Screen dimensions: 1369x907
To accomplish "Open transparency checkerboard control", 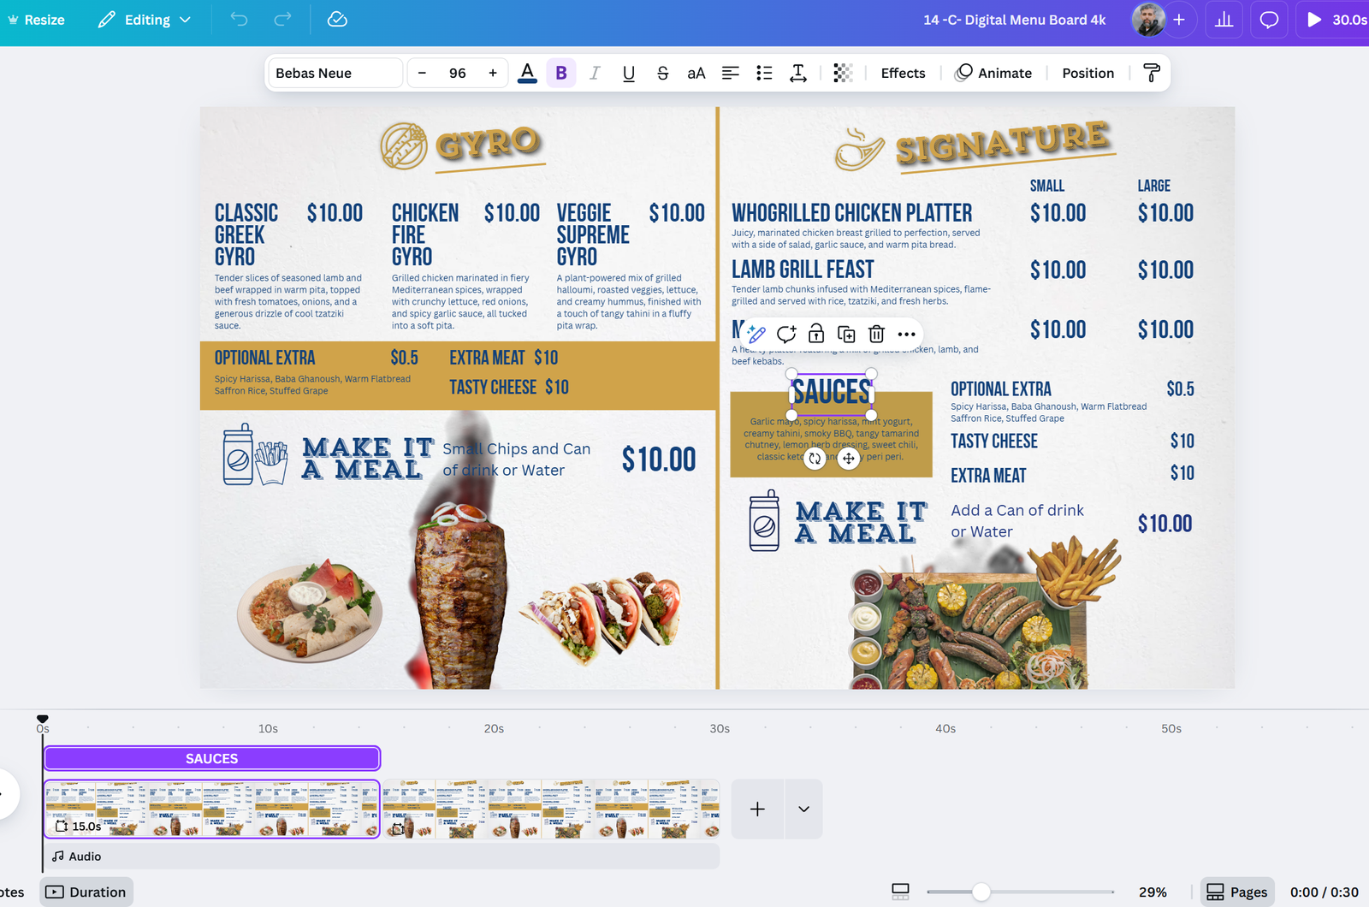I will (x=843, y=74).
